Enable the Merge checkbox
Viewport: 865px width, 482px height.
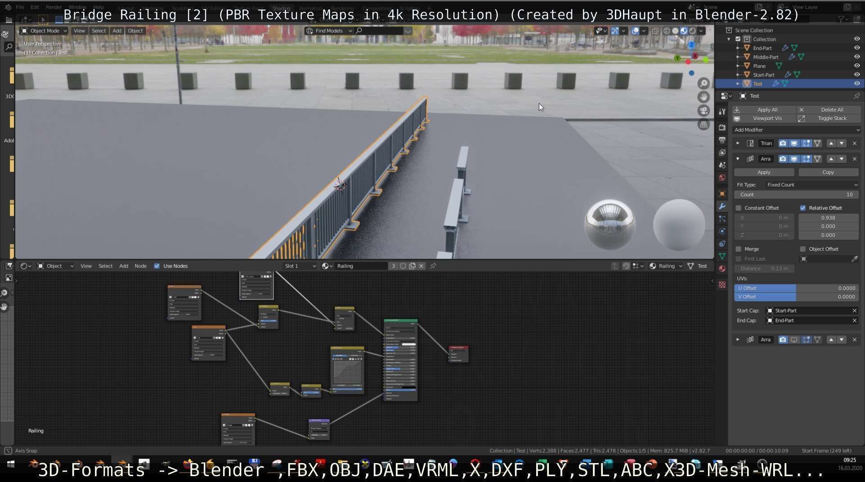pyautogui.click(x=738, y=249)
